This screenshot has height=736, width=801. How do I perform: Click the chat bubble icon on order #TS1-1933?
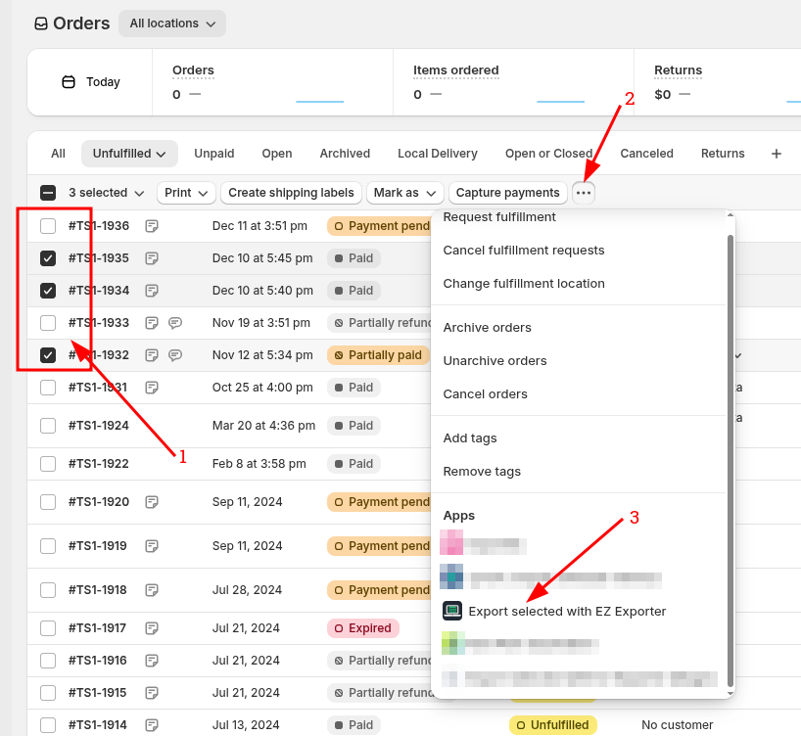pos(174,323)
